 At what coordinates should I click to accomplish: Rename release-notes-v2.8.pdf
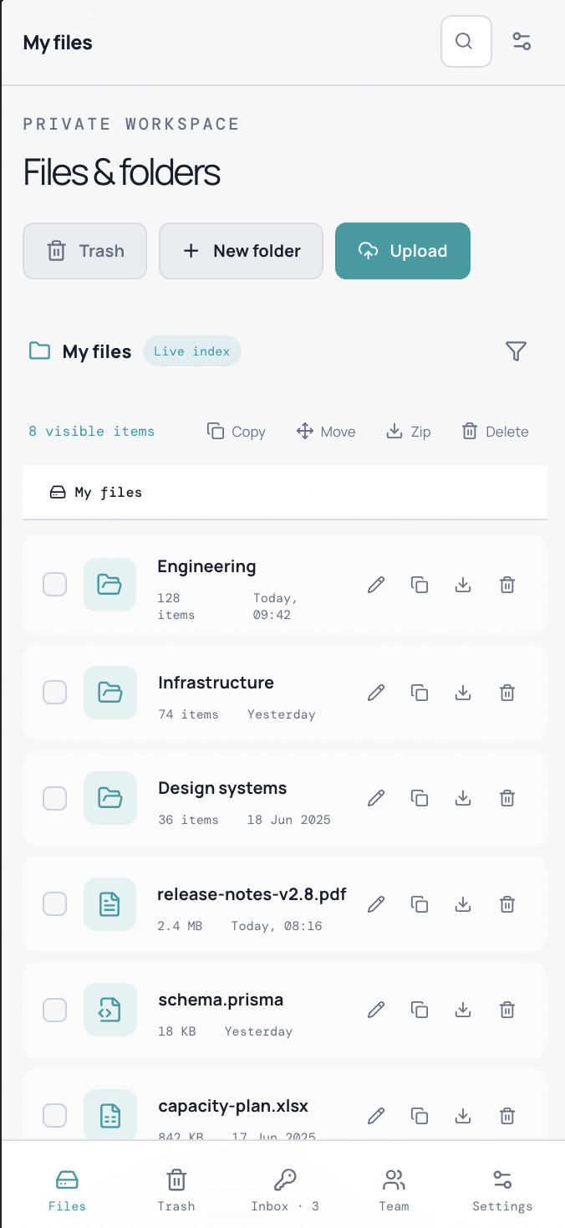click(x=377, y=904)
